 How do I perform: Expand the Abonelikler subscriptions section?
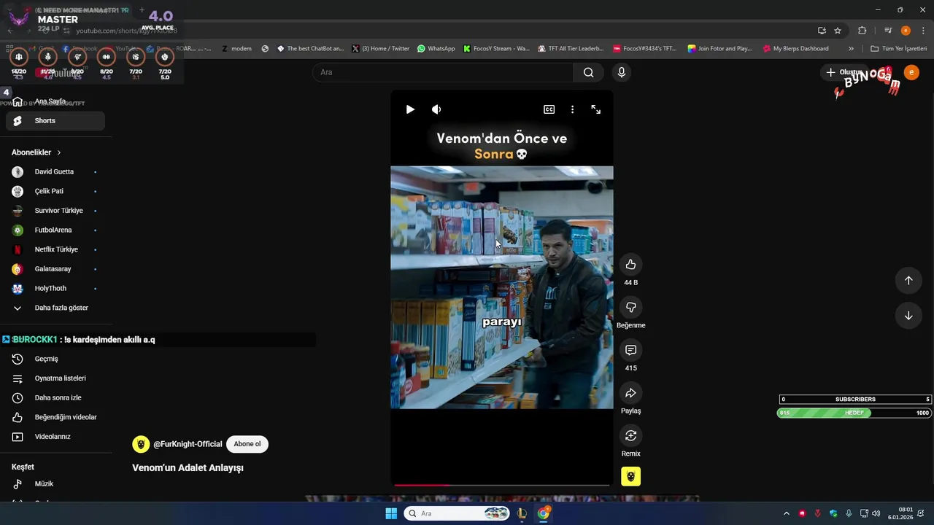(x=36, y=152)
